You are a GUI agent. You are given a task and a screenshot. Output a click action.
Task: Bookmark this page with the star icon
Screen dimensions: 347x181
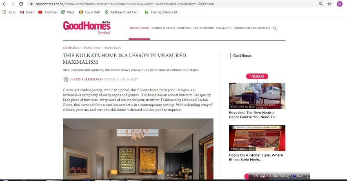coord(329,4)
